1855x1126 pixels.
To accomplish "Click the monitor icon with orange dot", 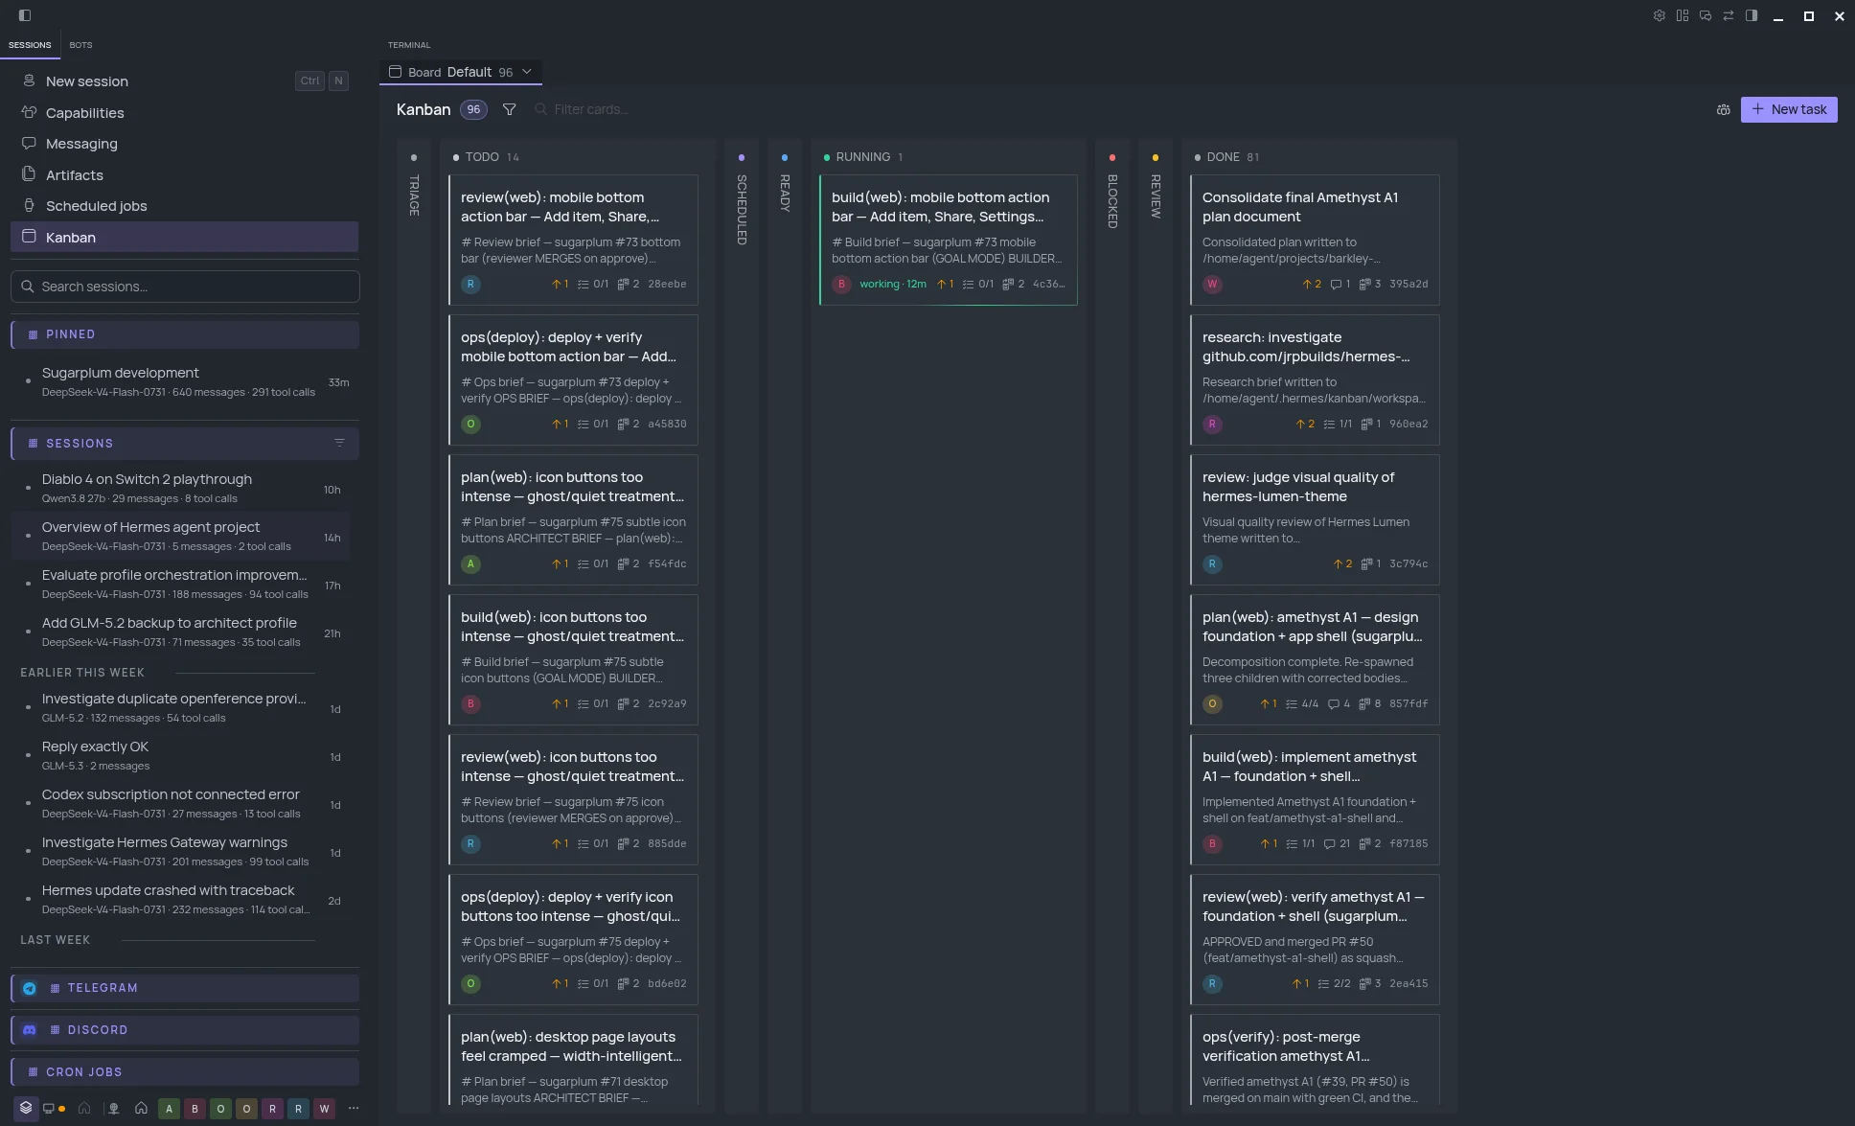I will [54, 1109].
